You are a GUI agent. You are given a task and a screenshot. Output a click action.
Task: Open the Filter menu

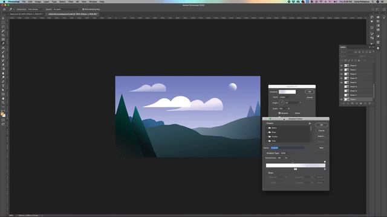click(71, 1)
